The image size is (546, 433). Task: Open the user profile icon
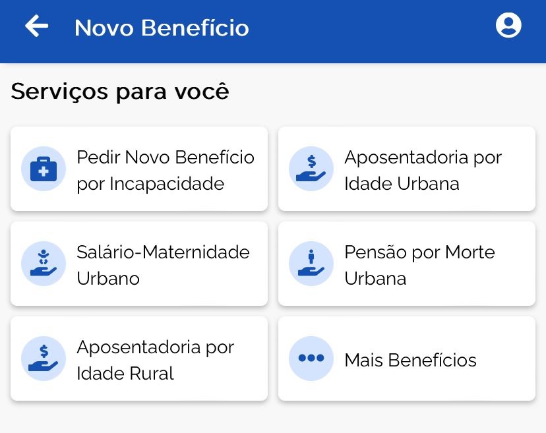pos(508,26)
